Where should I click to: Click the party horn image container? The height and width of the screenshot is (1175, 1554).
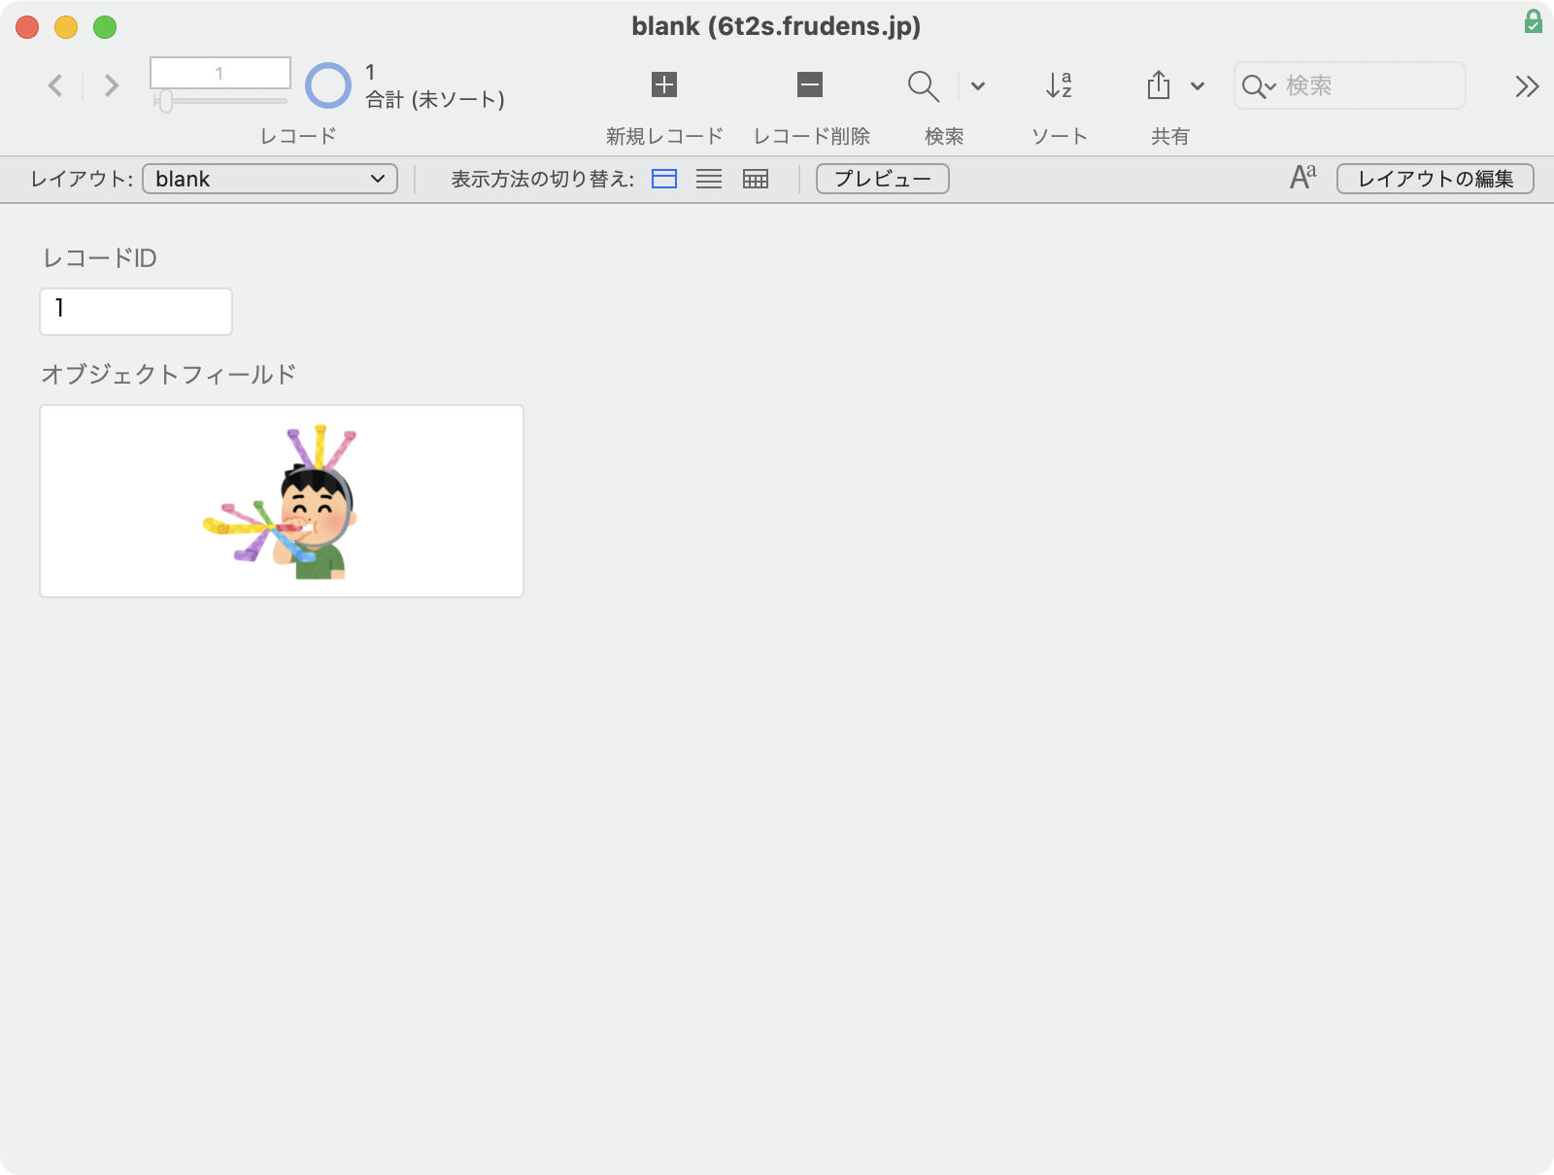tap(282, 501)
